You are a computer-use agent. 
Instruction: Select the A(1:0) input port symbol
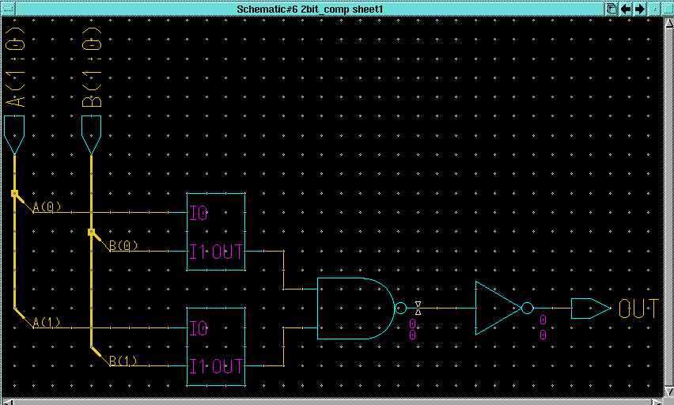coord(14,135)
